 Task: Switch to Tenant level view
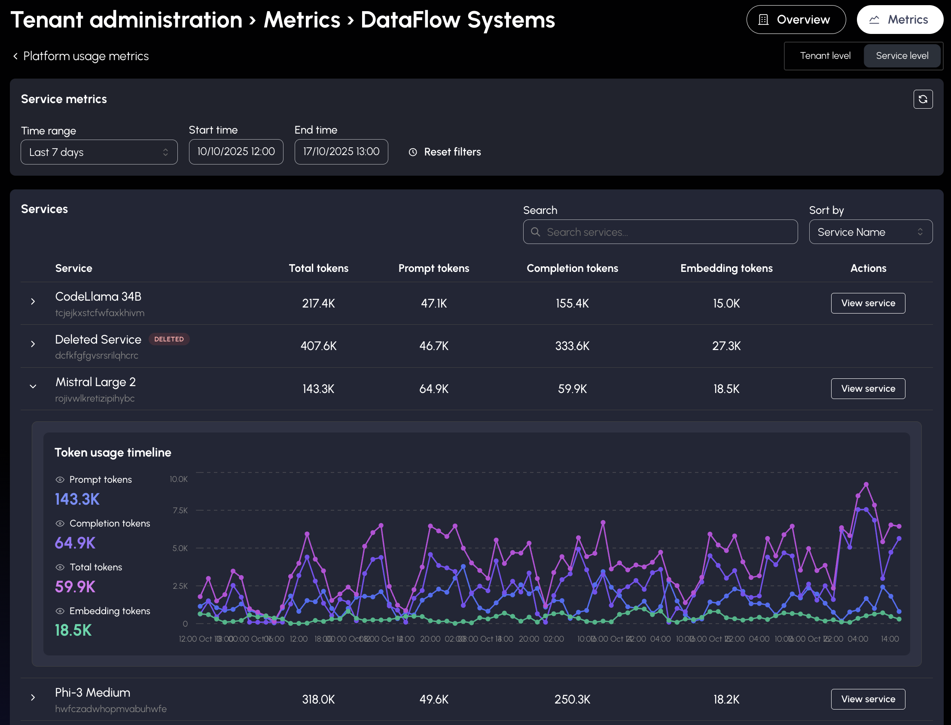[825, 56]
